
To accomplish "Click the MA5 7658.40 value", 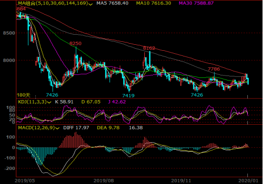I will [x=113, y=3].
